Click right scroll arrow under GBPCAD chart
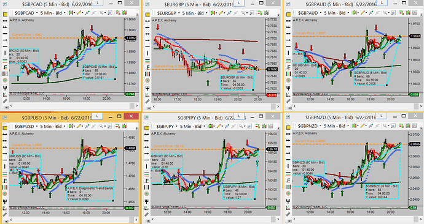The image size is (424, 224). click(x=137, y=105)
